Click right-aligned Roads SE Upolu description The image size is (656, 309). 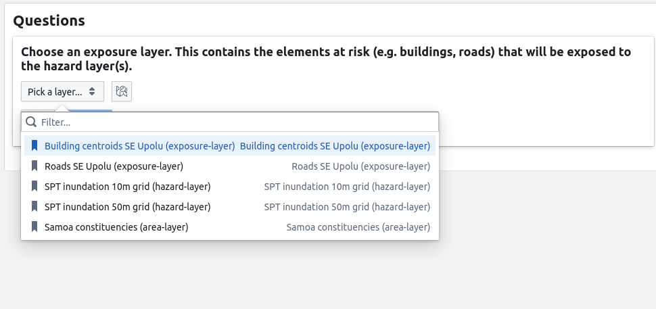(x=360, y=166)
